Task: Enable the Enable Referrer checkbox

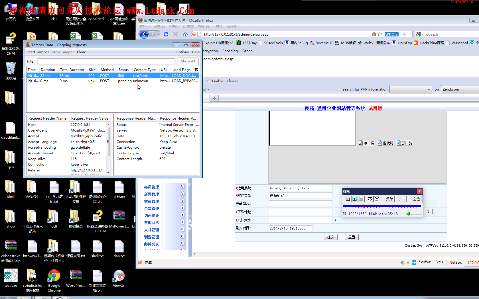Action: [x=209, y=81]
